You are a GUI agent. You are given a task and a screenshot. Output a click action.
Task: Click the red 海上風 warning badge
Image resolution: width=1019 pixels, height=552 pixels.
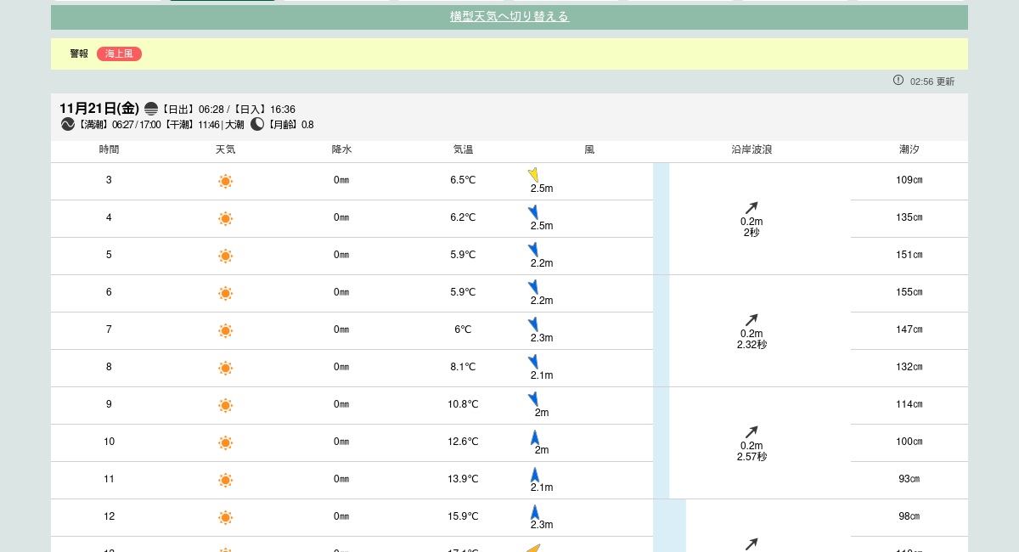click(x=119, y=54)
